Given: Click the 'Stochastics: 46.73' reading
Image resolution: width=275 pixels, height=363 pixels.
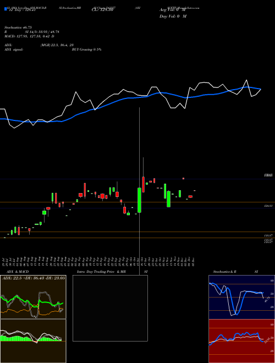Looking at the screenshot, I should (18, 28).
